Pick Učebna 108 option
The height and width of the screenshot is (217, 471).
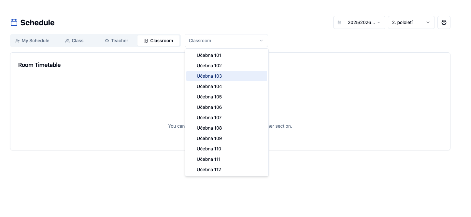227,128
